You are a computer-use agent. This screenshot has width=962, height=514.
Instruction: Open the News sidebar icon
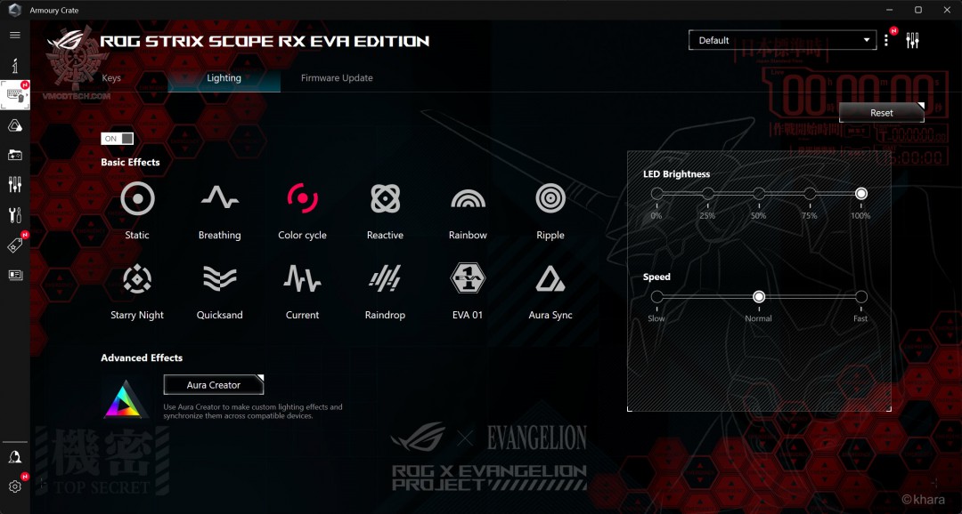pyautogui.click(x=15, y=275)
